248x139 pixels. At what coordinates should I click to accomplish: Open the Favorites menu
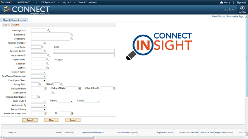(7, 2)
